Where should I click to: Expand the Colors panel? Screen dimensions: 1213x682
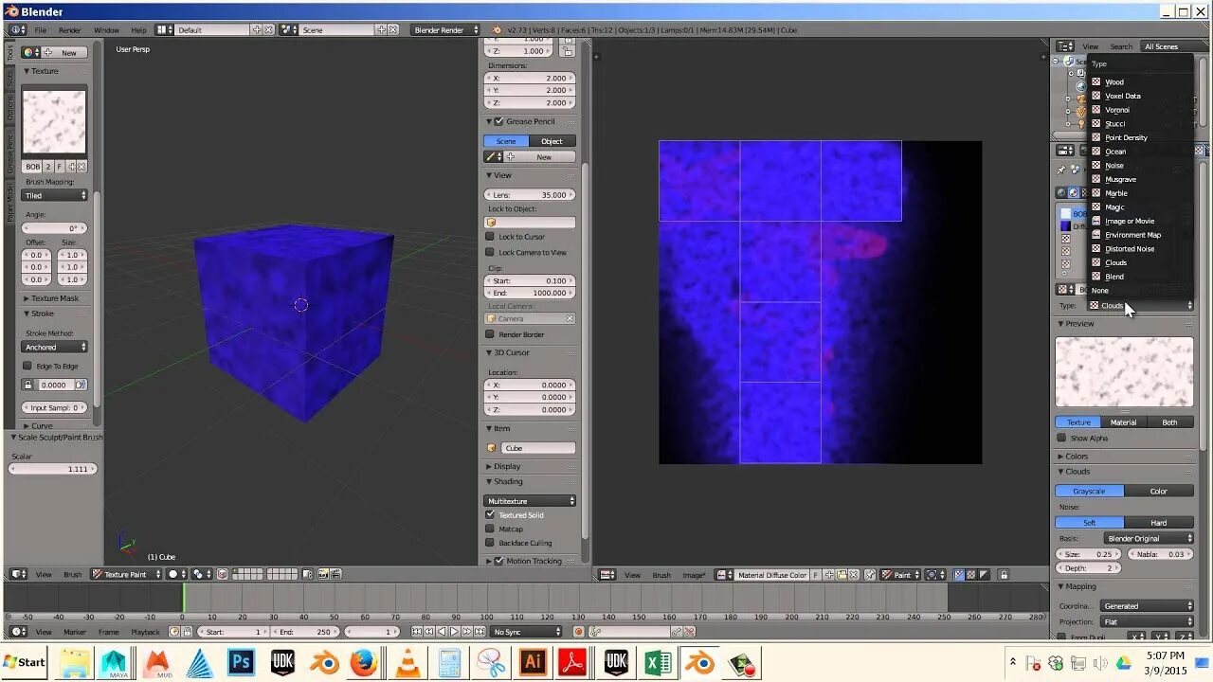1077,457
